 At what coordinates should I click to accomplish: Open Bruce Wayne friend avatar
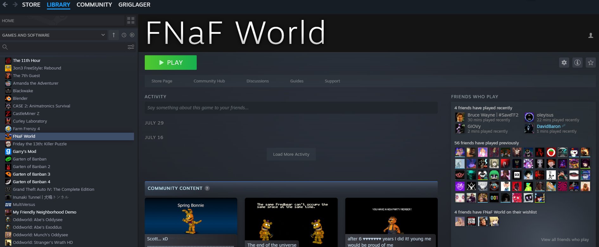click(x=460, y=117)
